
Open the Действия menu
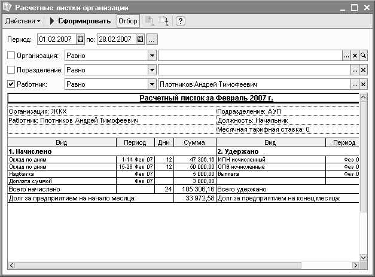pos(23,21)
